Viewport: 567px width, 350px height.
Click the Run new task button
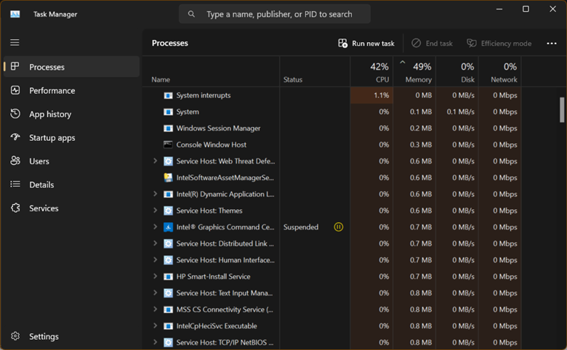(x=366, y=44)
